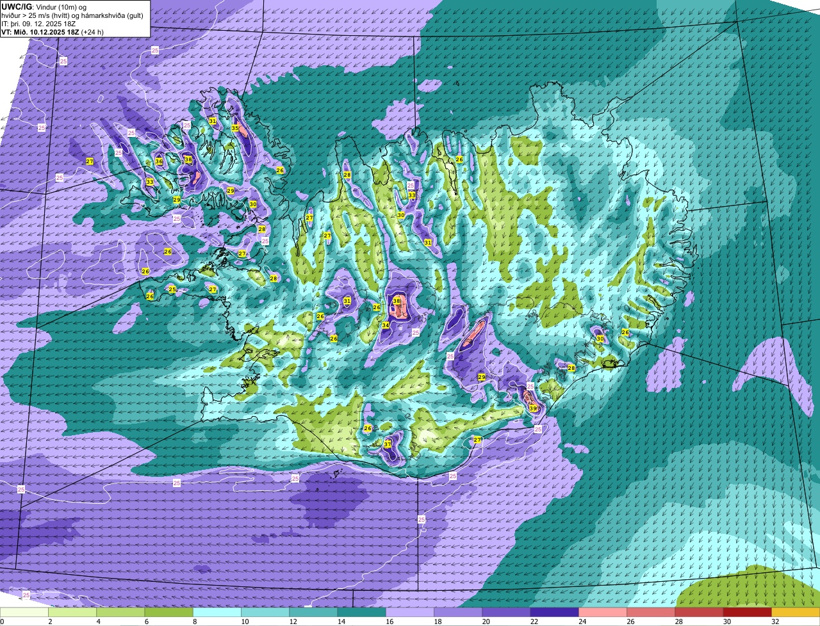Pick the 28–30 m/s red legend swatch
This screenshot has height=626, width=820.
pos(700,612)
